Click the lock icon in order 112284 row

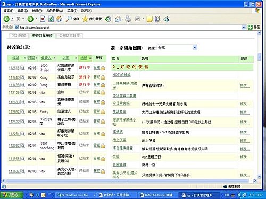click(x=103, y=134)
